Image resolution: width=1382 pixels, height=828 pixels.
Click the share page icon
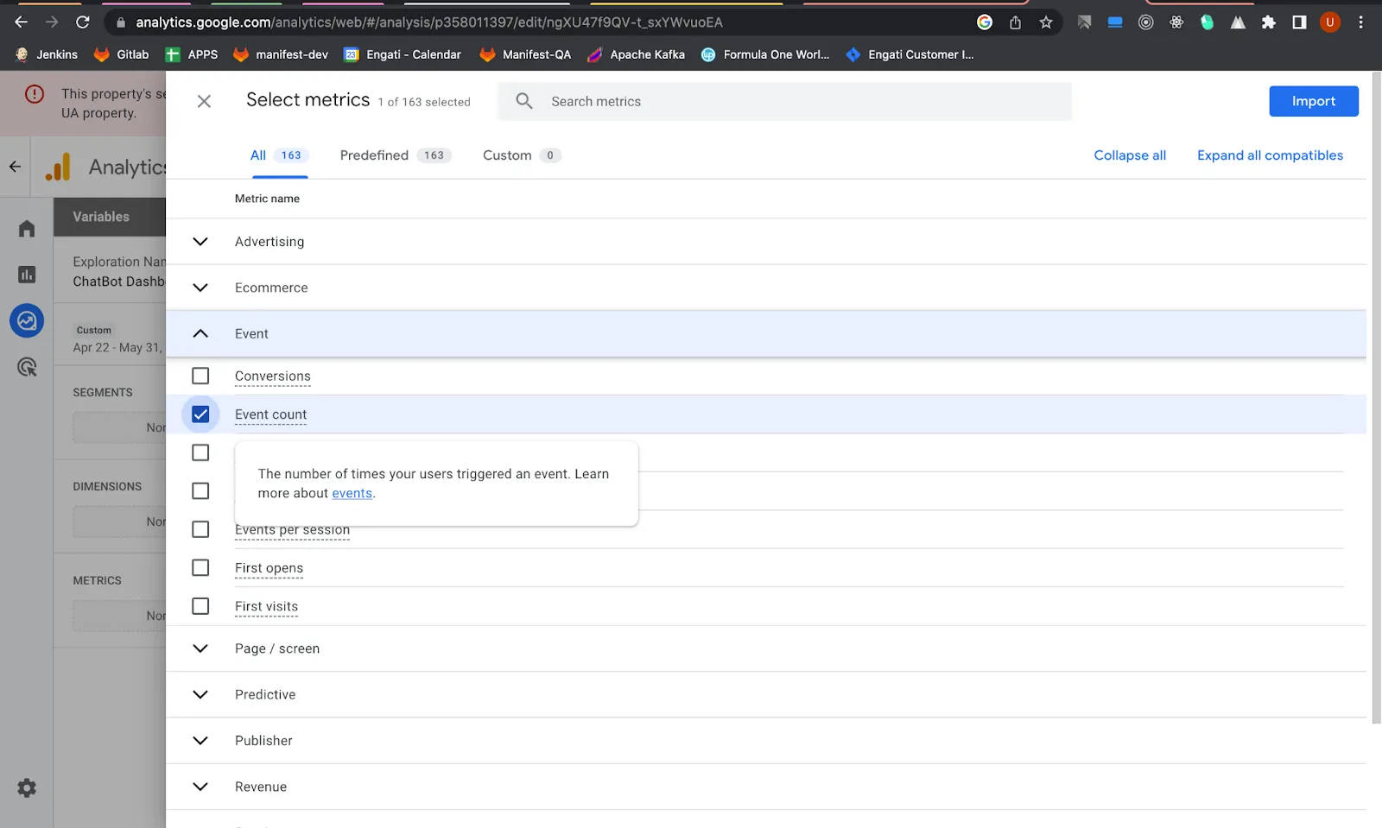tap(1015, 22)
